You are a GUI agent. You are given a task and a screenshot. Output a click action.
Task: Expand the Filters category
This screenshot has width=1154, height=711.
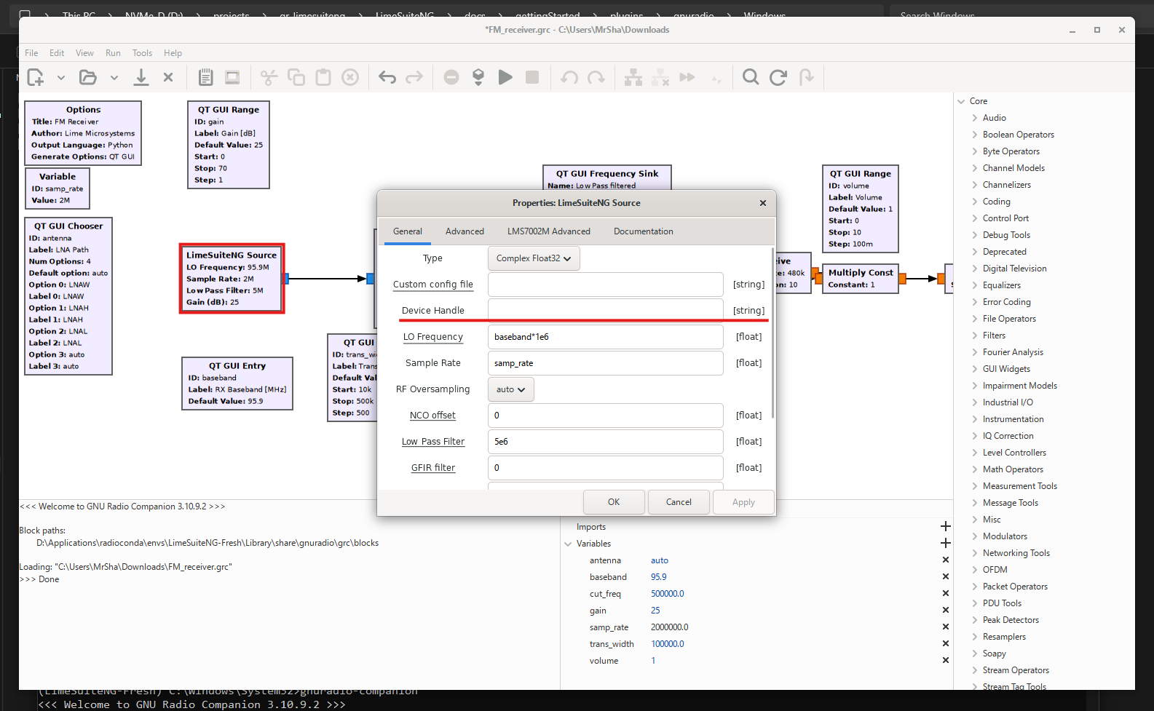pos(975,335)
